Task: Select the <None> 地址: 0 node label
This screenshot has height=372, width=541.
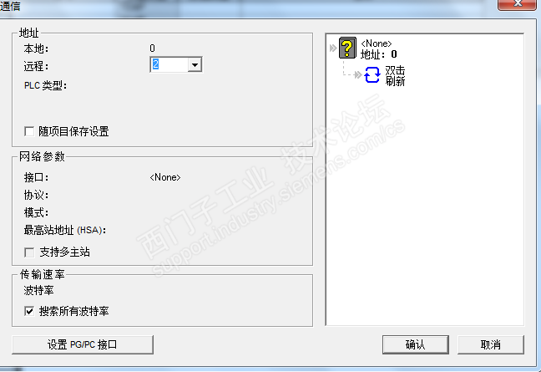Action: [x=379, y=48]
